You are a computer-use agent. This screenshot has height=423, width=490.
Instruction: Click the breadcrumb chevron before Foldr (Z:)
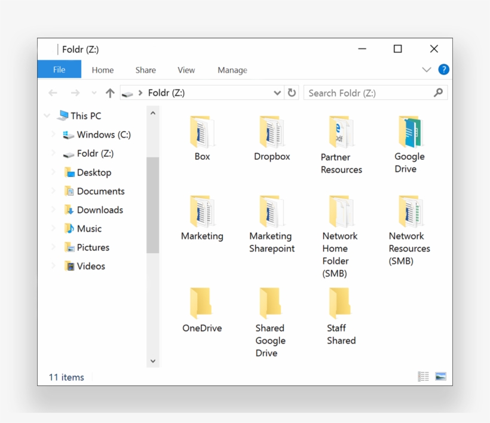(140, 93)
